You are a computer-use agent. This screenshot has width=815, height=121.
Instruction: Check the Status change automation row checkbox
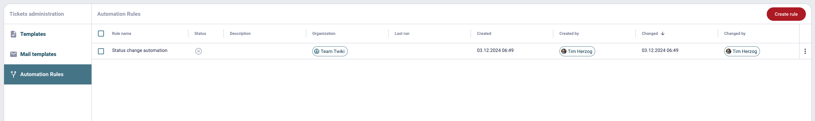[x=101, y=51]
